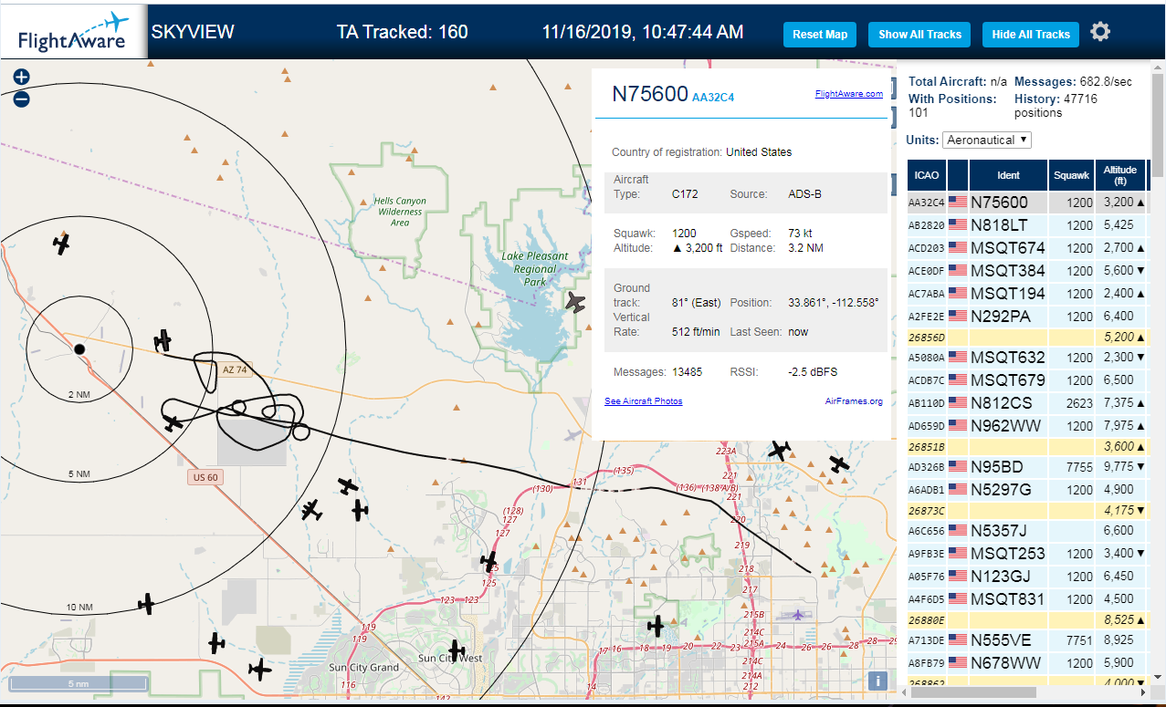Viewport: 1166px width, 707px height.
Task: Click the receiver site black dot marker
Action: [x=79, y=348]
